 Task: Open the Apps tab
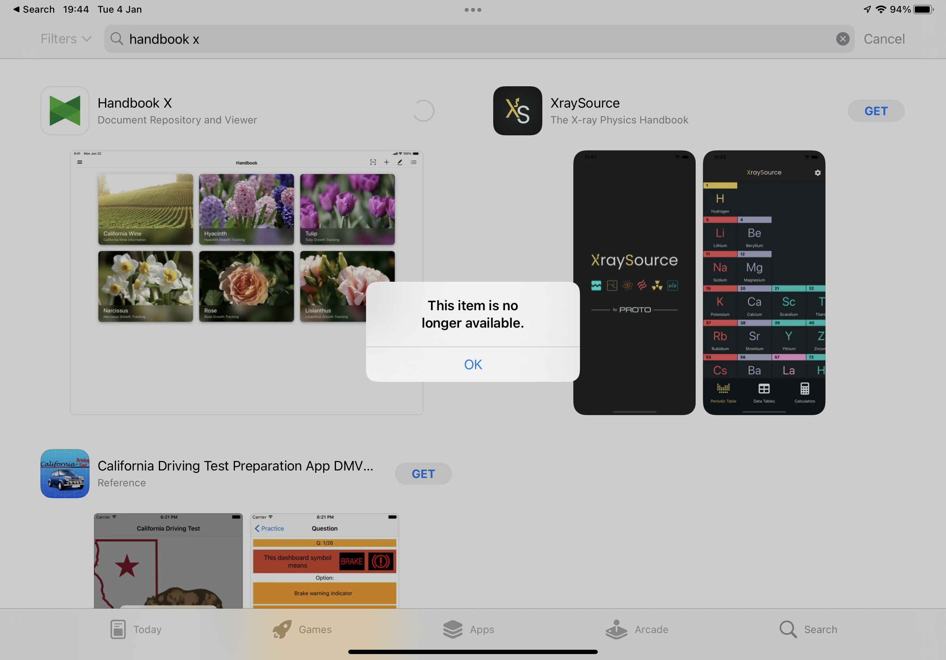point(469,629)
